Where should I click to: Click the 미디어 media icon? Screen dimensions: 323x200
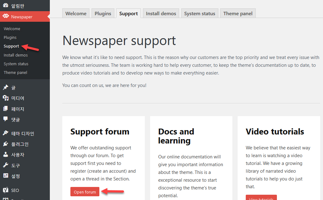pos(6,98)
